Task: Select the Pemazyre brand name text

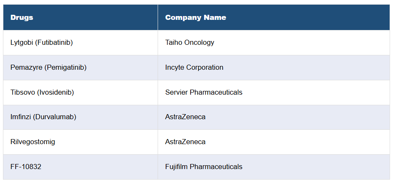Action: pyautogui.click(x=26, y=67)
